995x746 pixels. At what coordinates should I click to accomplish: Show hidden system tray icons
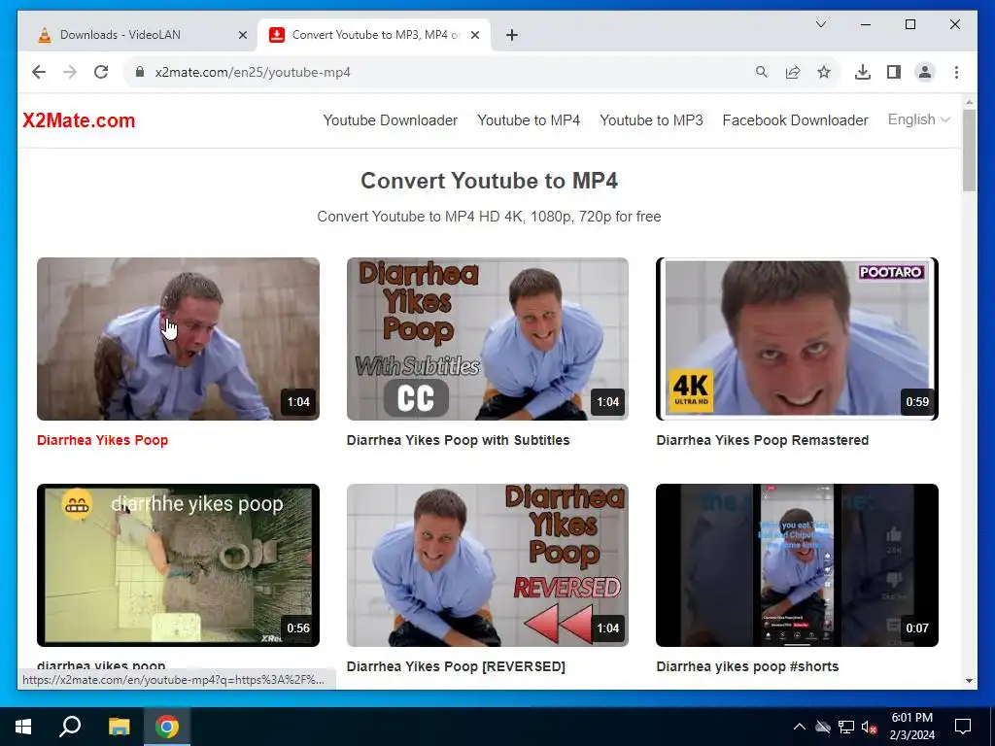tap(800, 727)
